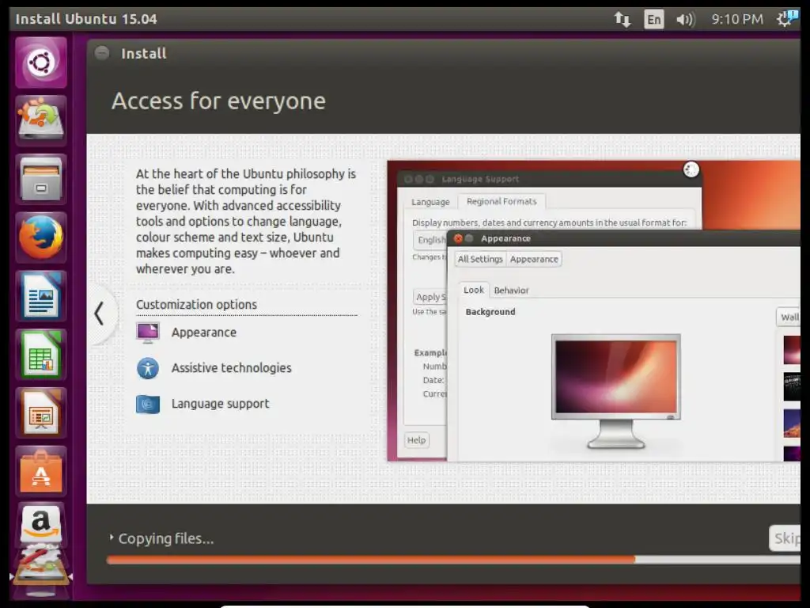Viewport: 810px width, 608px height.
Task: Click the Appearance customization option text
Action: click(204, 332)
